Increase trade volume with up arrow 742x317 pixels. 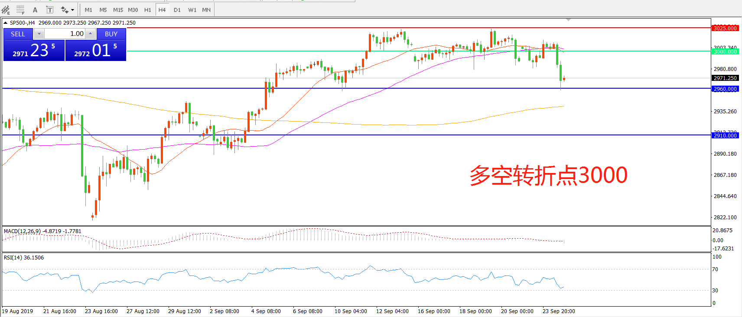tap(90, 34)
